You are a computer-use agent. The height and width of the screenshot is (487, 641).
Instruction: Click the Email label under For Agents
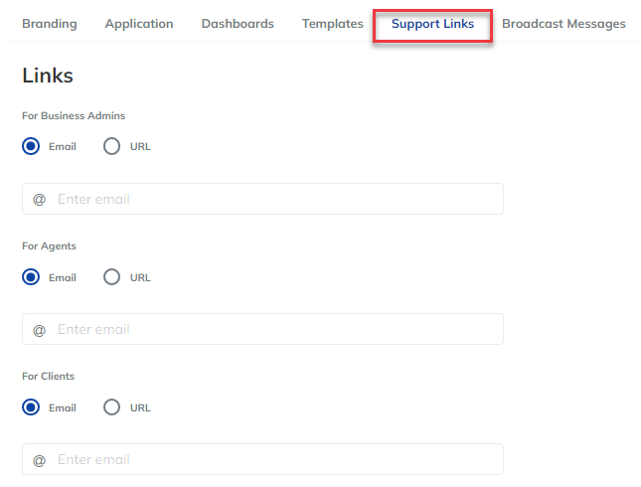[63, 277]
